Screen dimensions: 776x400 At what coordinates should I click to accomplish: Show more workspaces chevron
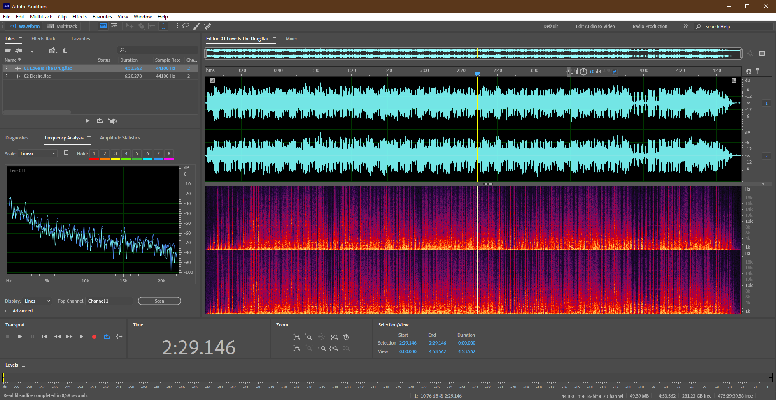(685, 26)
